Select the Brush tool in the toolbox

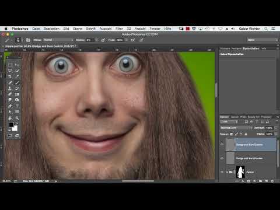click(17, 82)
